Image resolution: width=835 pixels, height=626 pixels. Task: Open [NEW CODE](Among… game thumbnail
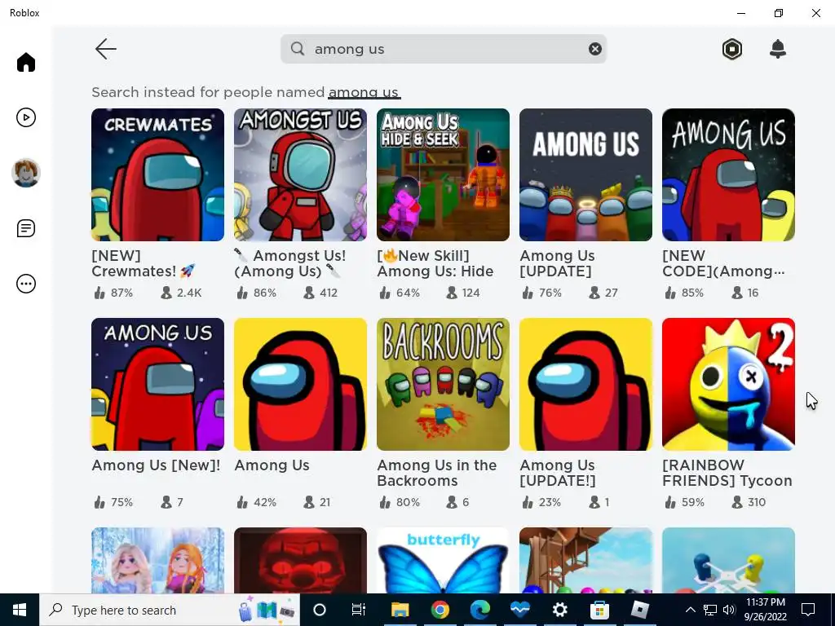pyautogui.click(x=728, y=174)
